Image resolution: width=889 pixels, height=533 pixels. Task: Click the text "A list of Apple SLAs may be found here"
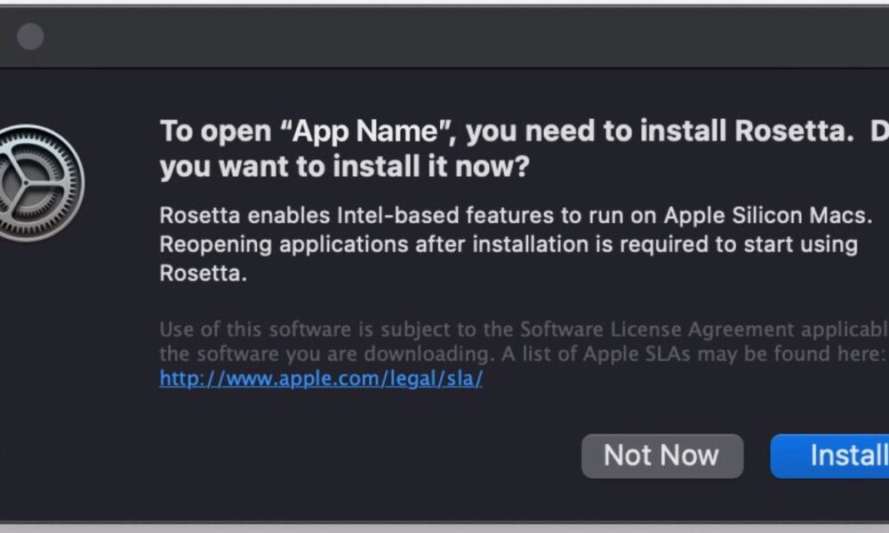click(692, 354)
